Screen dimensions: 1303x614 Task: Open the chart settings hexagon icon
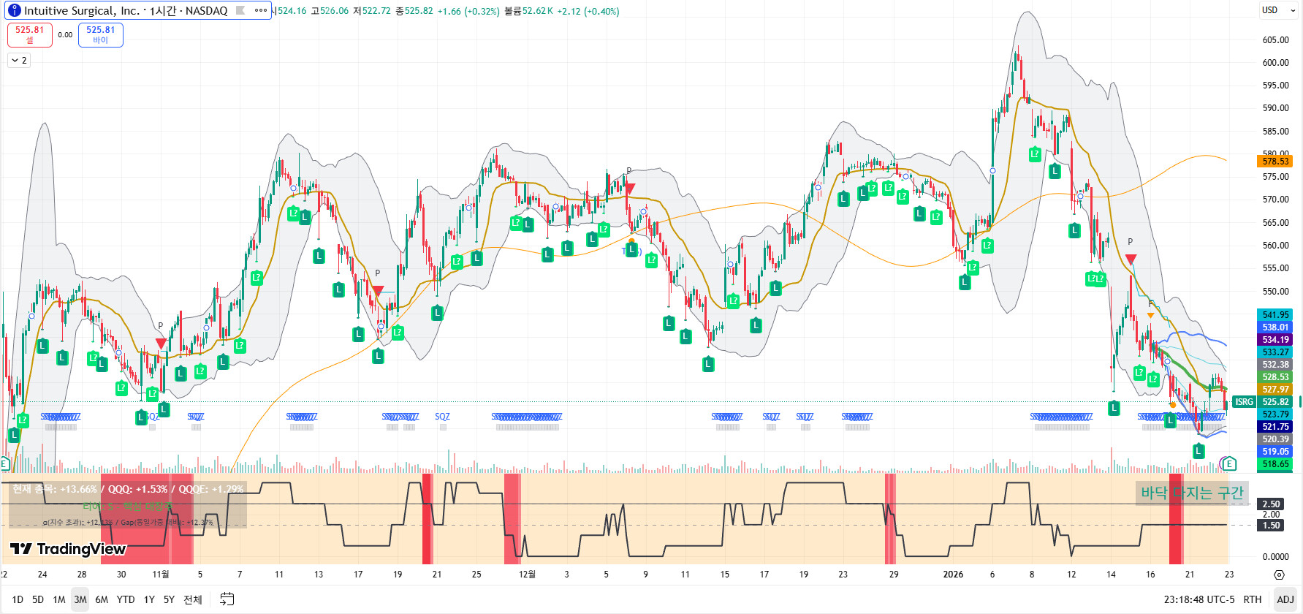point(1279,575)
